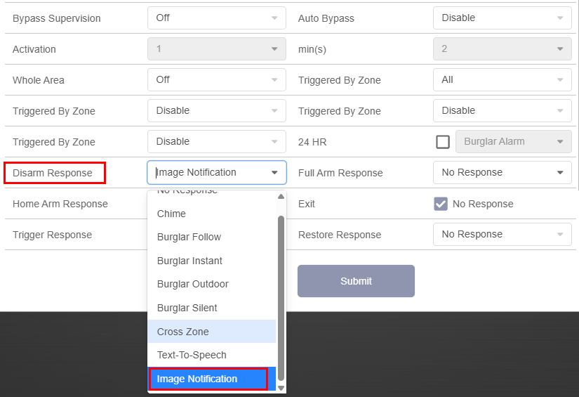This screenshot has height=397, width=579.
Task: Expand the Restore Response dropdown
Action: point(502,235)
